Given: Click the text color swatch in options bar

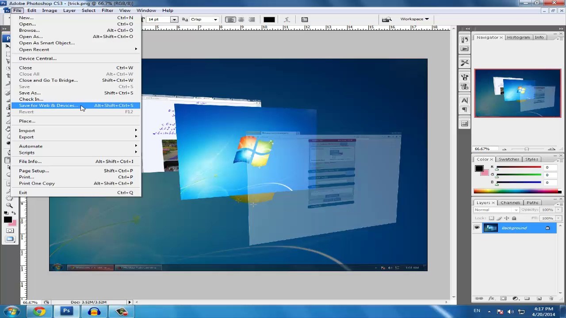Looking at the screenshot, I should pyautogui.click(x=269, y=19).
